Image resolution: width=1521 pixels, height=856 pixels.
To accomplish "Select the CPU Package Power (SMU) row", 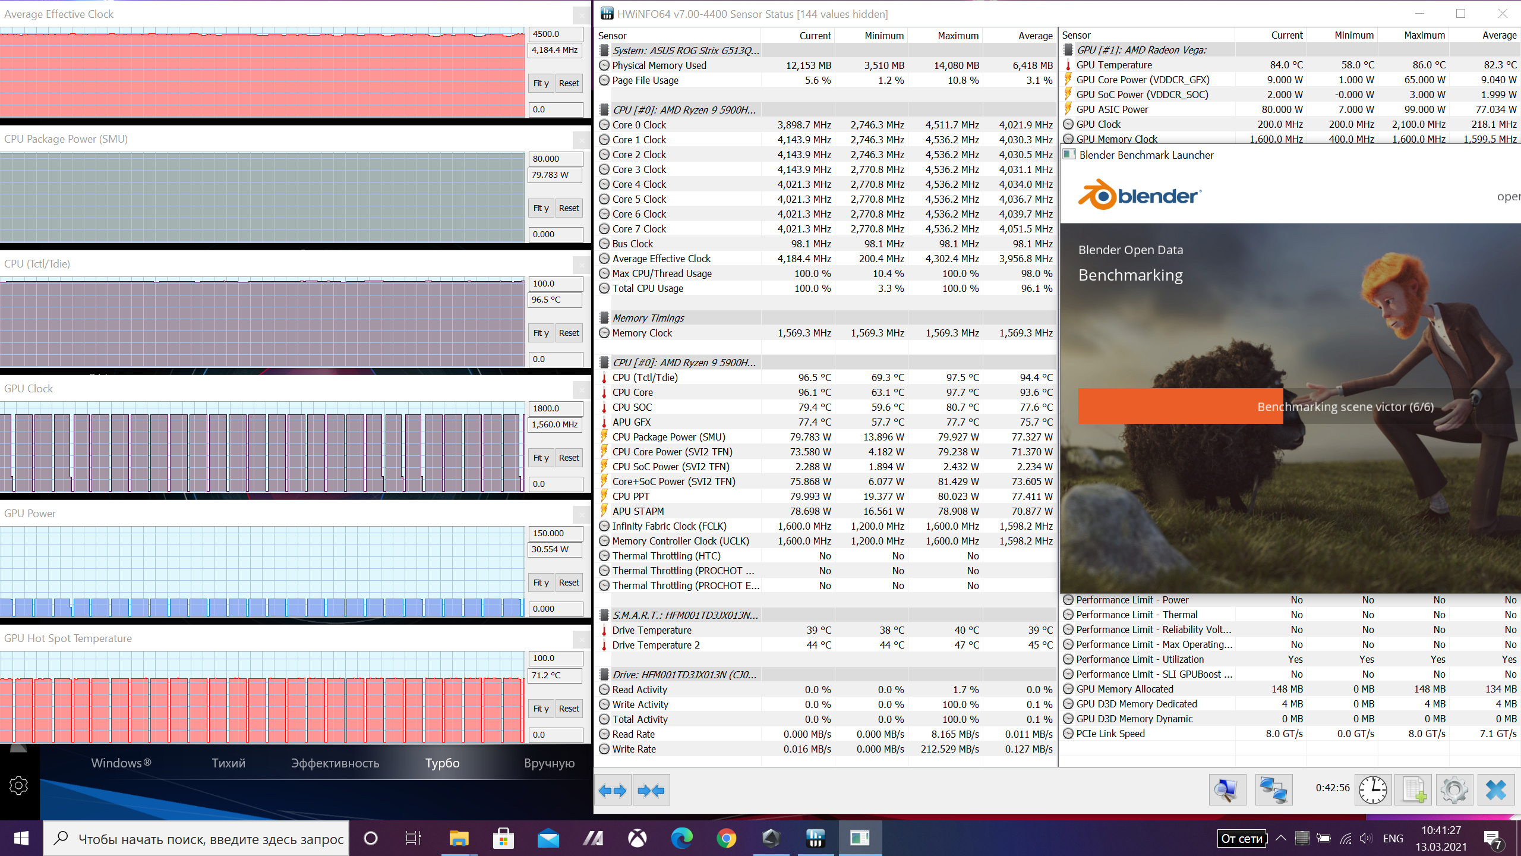I will 826,437.
